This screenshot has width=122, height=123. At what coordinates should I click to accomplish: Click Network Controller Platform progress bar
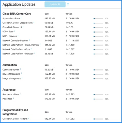click(98, 41)
